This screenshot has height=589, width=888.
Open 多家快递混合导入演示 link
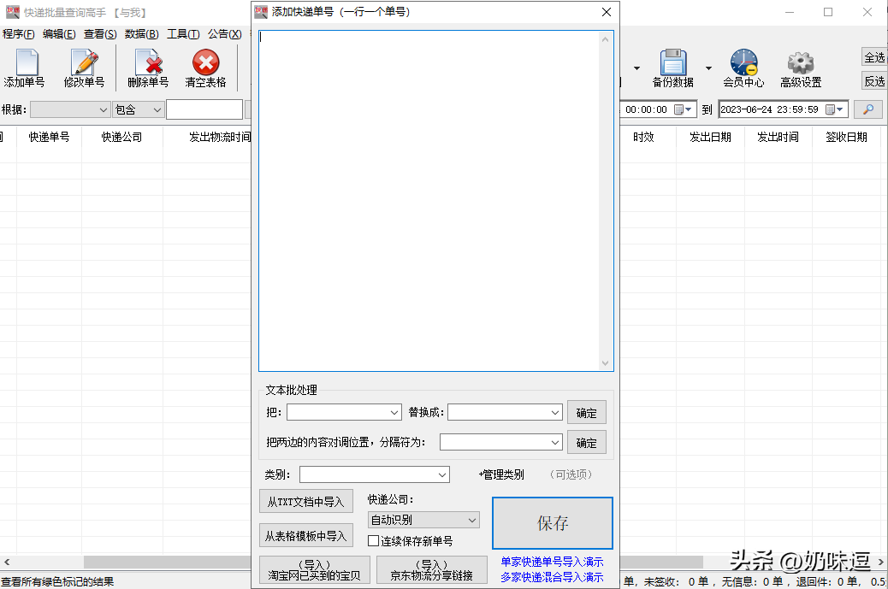pos(552,577)
